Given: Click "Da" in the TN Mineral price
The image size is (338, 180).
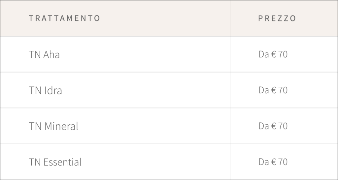Looking at the screenshot, I should pos(263,126).
